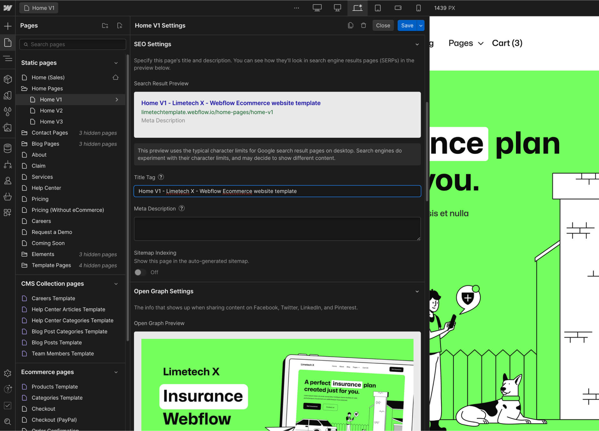Select the Home V2 page
This screenshot has width=599, height=431.
(x=51, y=110)
